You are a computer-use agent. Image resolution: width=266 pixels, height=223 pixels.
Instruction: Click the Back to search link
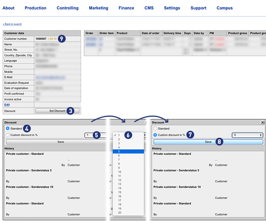pos(12,24)
